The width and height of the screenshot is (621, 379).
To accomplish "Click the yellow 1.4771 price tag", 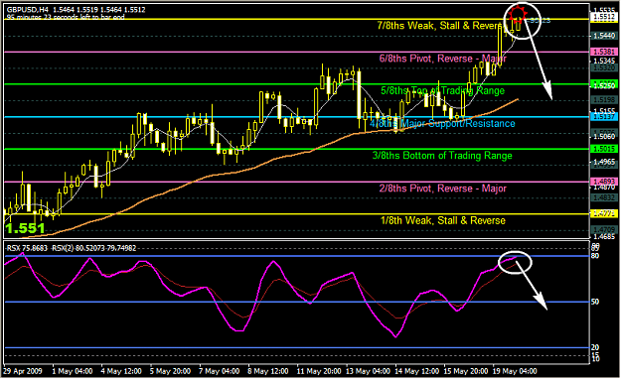I will click(603, 214).
